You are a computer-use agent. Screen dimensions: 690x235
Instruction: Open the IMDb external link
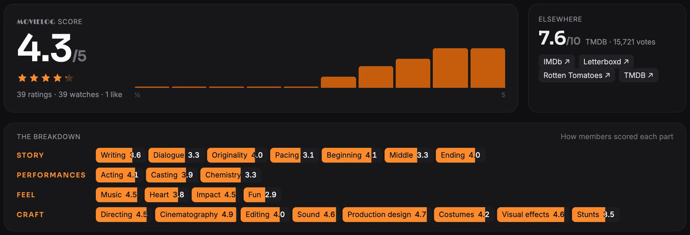coord(556,62)
